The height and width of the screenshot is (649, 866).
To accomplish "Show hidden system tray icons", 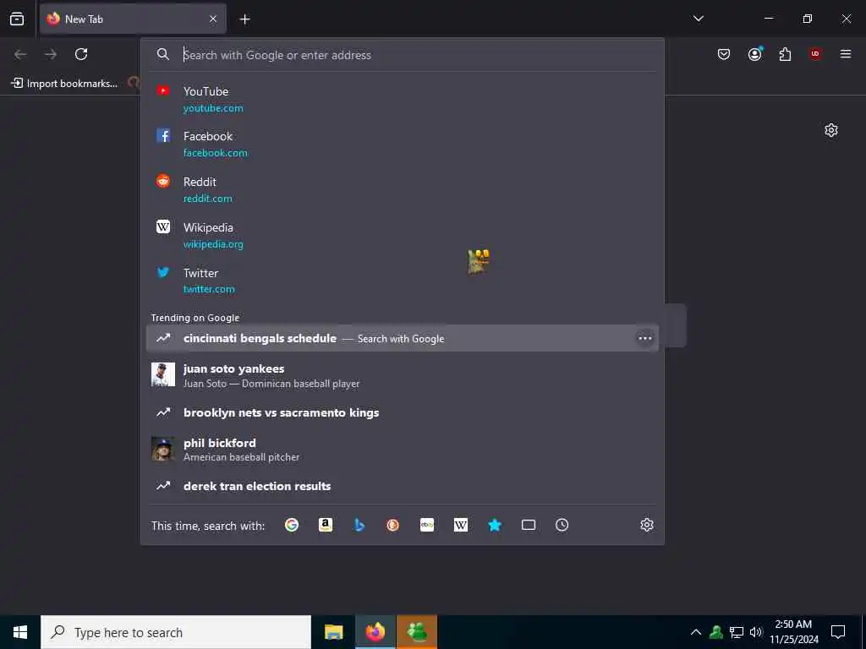I will pos(695,632).
